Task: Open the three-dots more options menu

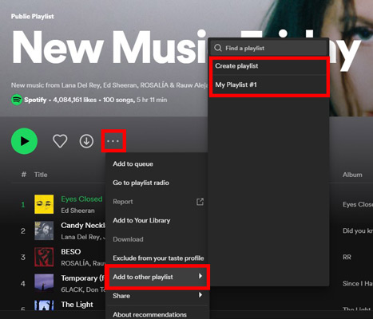Action: pos(113,141)
